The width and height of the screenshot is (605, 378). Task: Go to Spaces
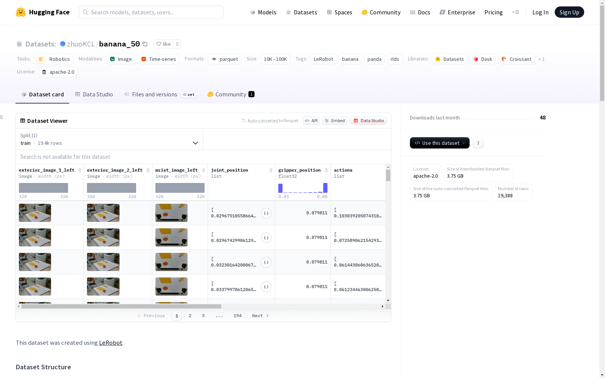(340, 12)
